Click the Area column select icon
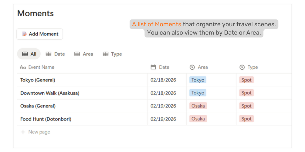Viewport: 305px width, 152px height. point(192,67)
